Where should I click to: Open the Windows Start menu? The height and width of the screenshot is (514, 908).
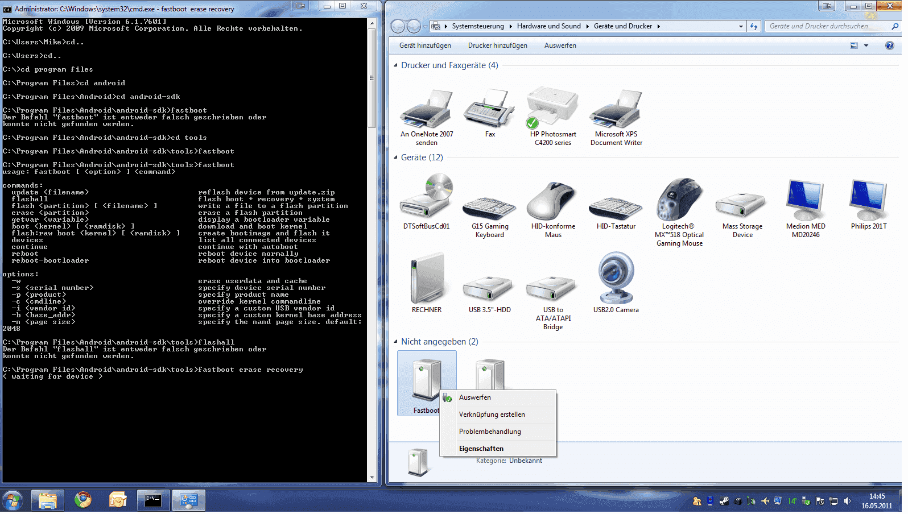click(13, 501)
